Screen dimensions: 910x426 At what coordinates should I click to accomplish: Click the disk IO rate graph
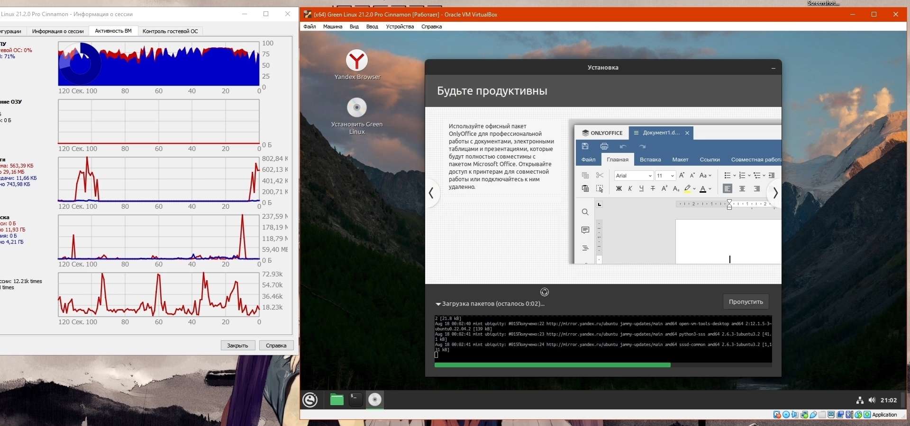click(159, 237)
